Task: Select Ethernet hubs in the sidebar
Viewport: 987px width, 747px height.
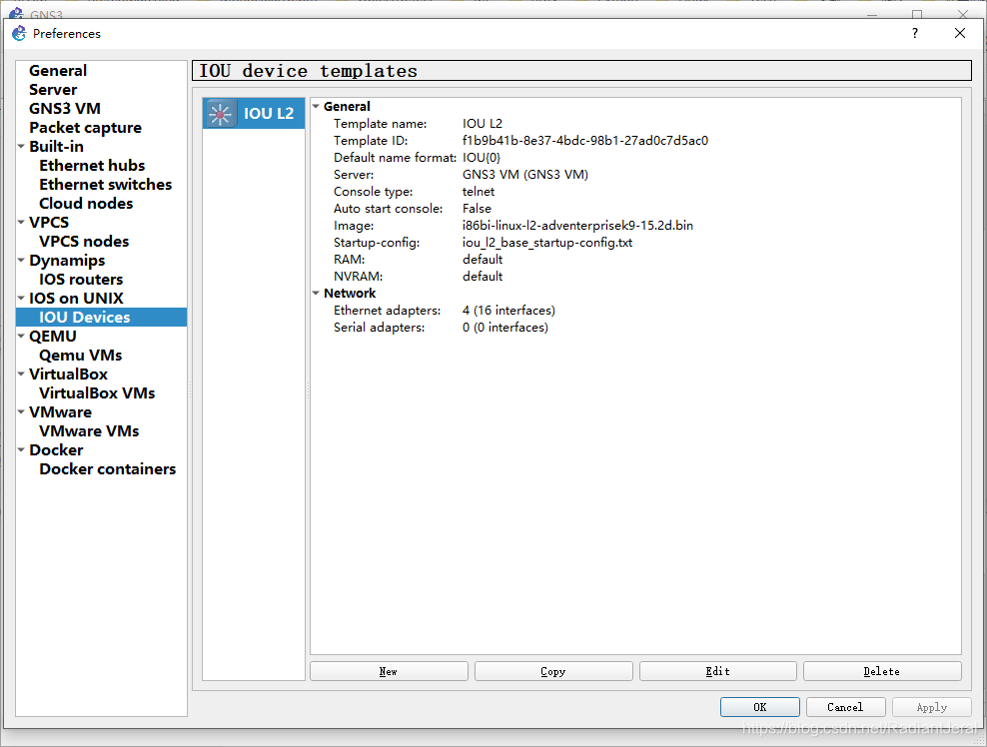Action: coord(92,166)
